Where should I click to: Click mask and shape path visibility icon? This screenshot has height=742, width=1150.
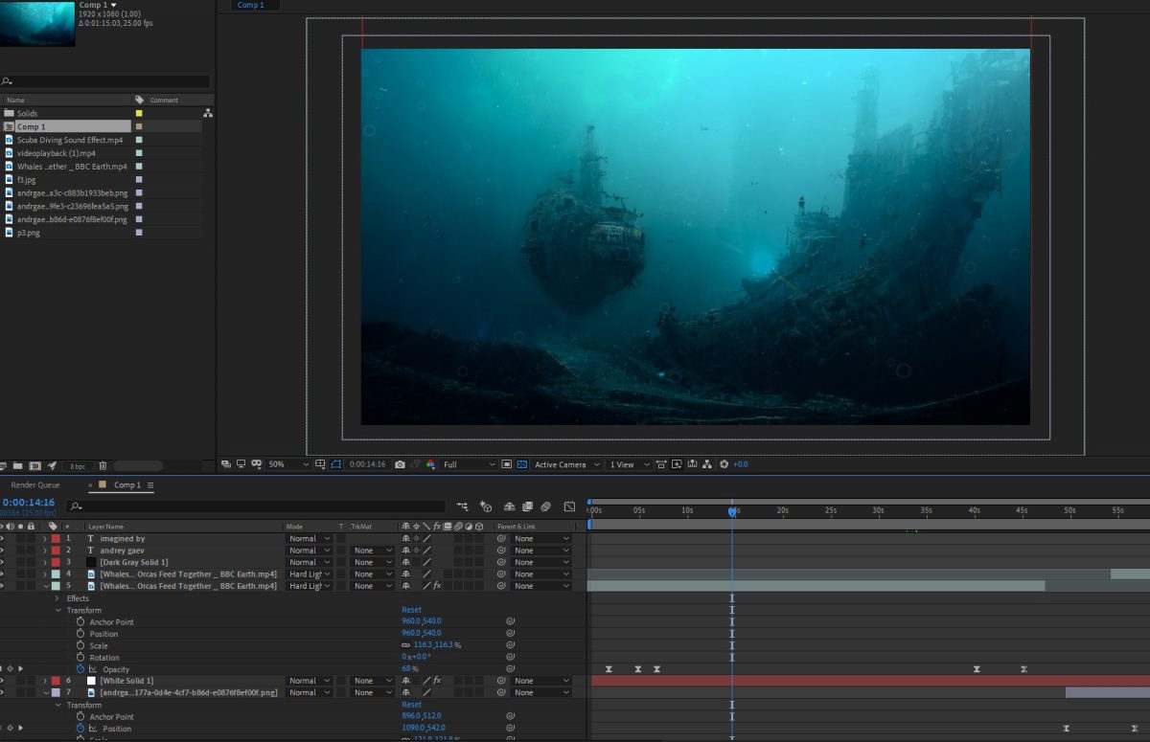click(336, 464)
